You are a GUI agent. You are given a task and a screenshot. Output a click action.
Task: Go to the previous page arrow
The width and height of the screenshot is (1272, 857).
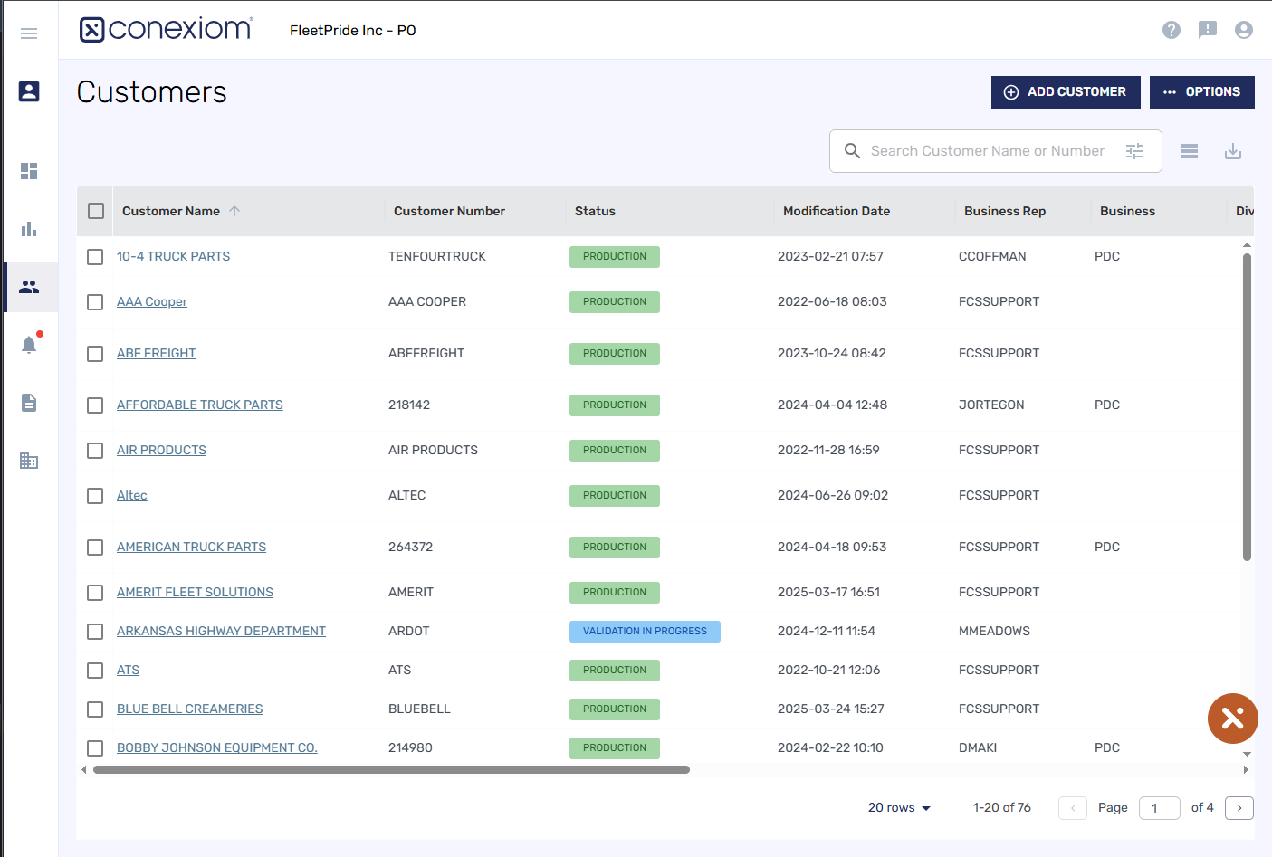pyautogui.click(x=1073, y=808)
